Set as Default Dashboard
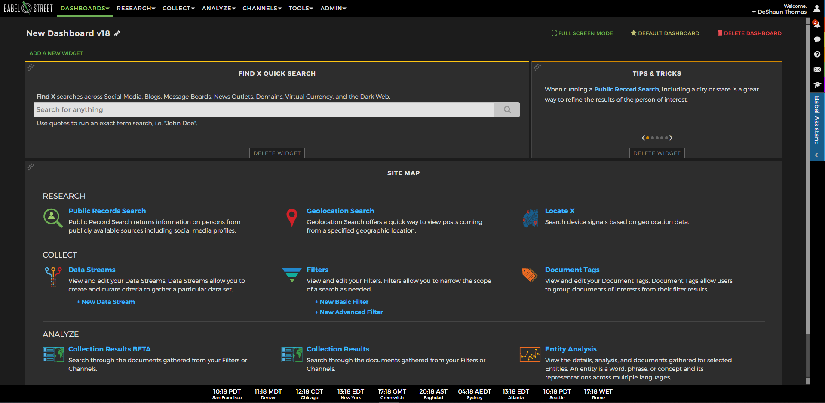825x403 pixels. coord(665,33)
